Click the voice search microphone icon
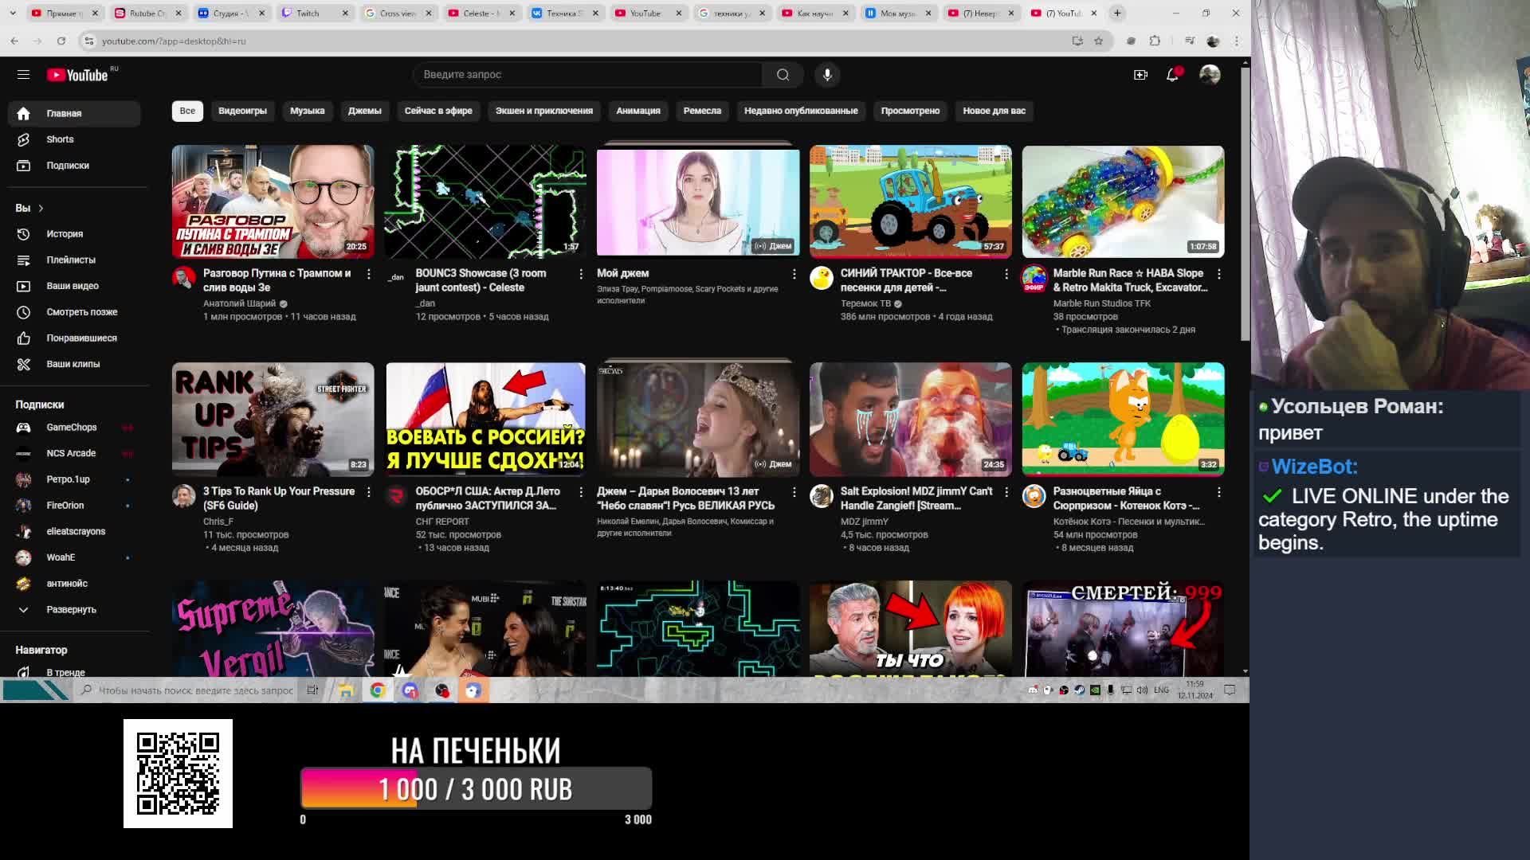 pyautogui.click(x=827, y=74)
